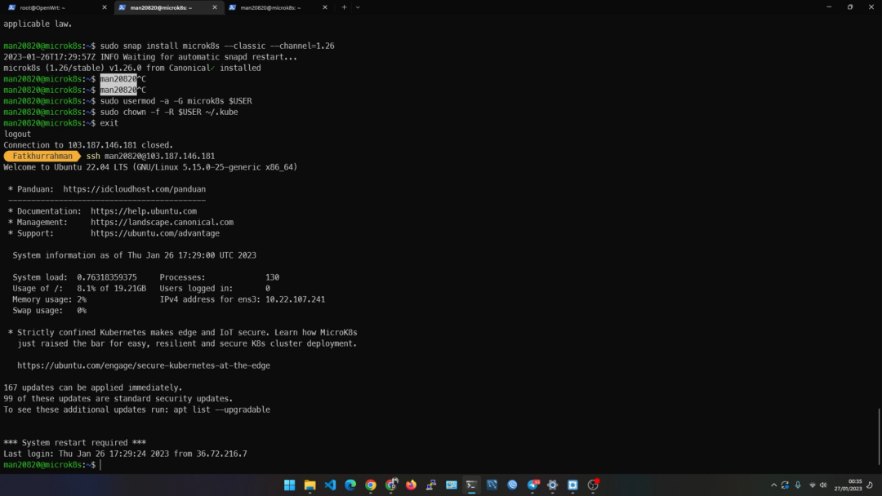This screenshot has height=496, width=882.
Task: Launch Google Chrome from the taskbar
Action: coord(370,485)
